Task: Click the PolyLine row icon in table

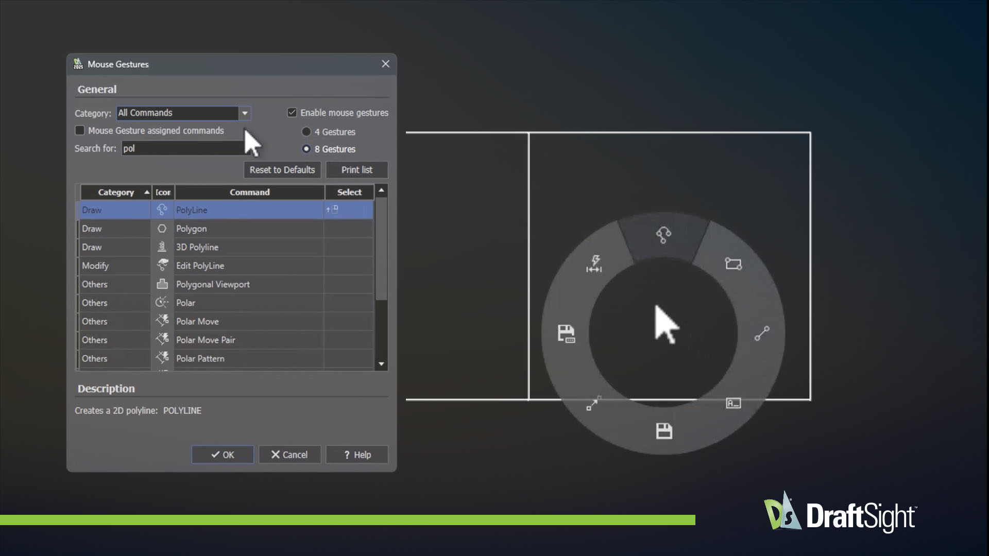Action: pos(162,210)
